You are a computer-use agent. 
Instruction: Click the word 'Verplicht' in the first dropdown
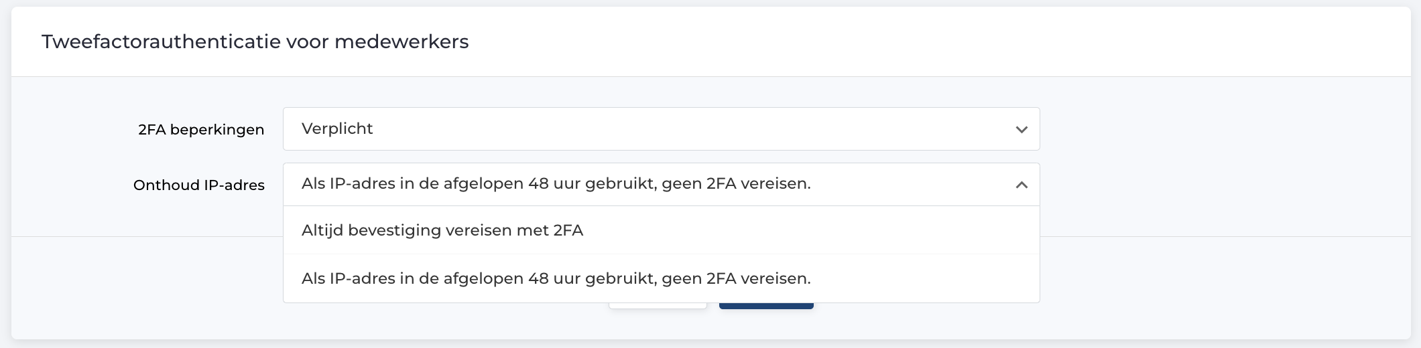[x=337, y=128]
